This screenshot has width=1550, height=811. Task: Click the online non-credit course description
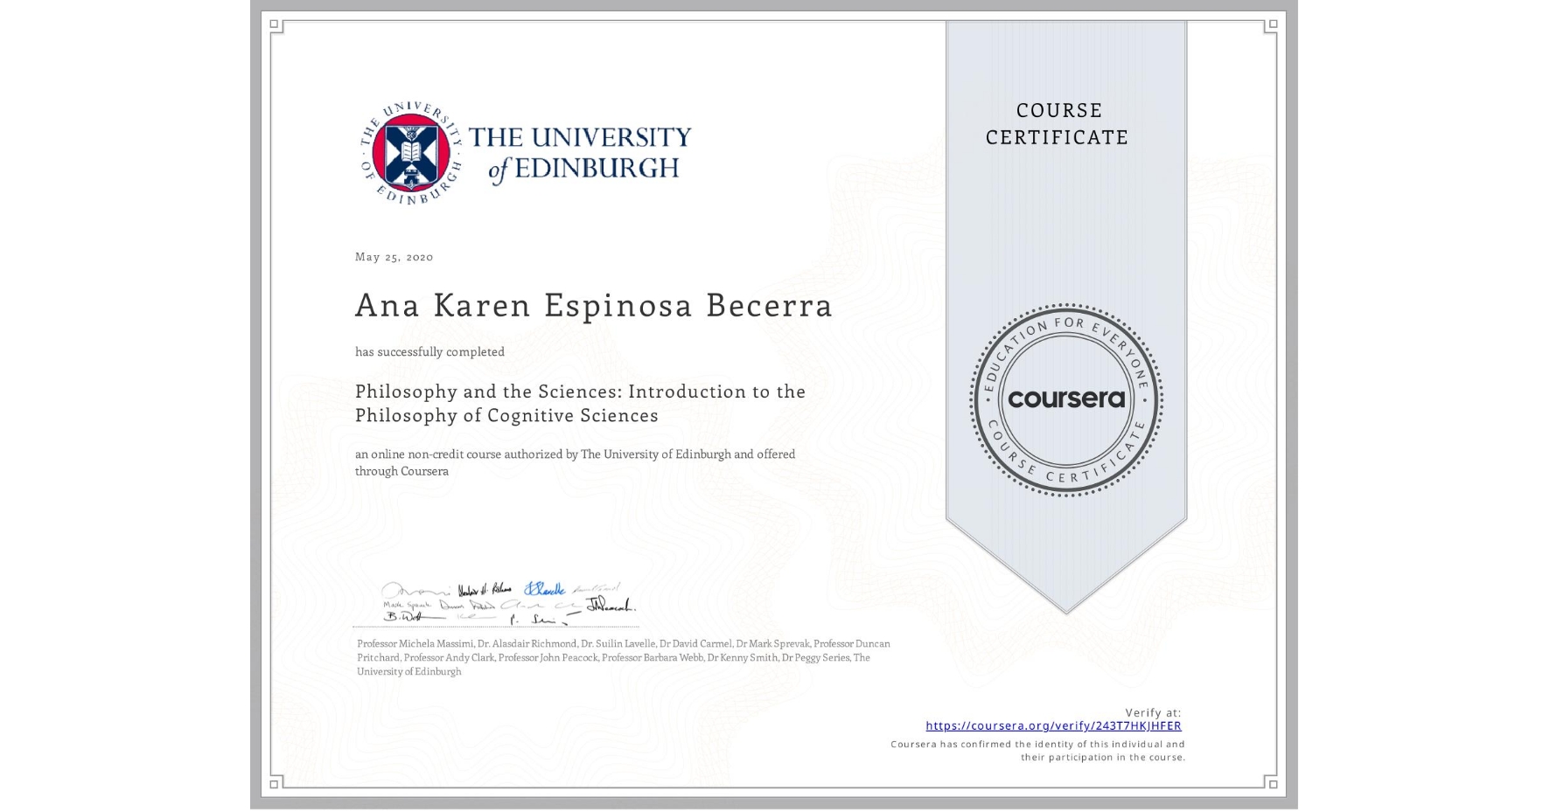[575, 462]
